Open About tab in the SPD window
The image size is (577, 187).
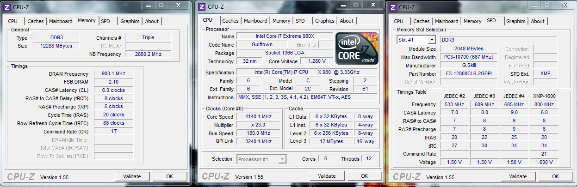(538, 21)
